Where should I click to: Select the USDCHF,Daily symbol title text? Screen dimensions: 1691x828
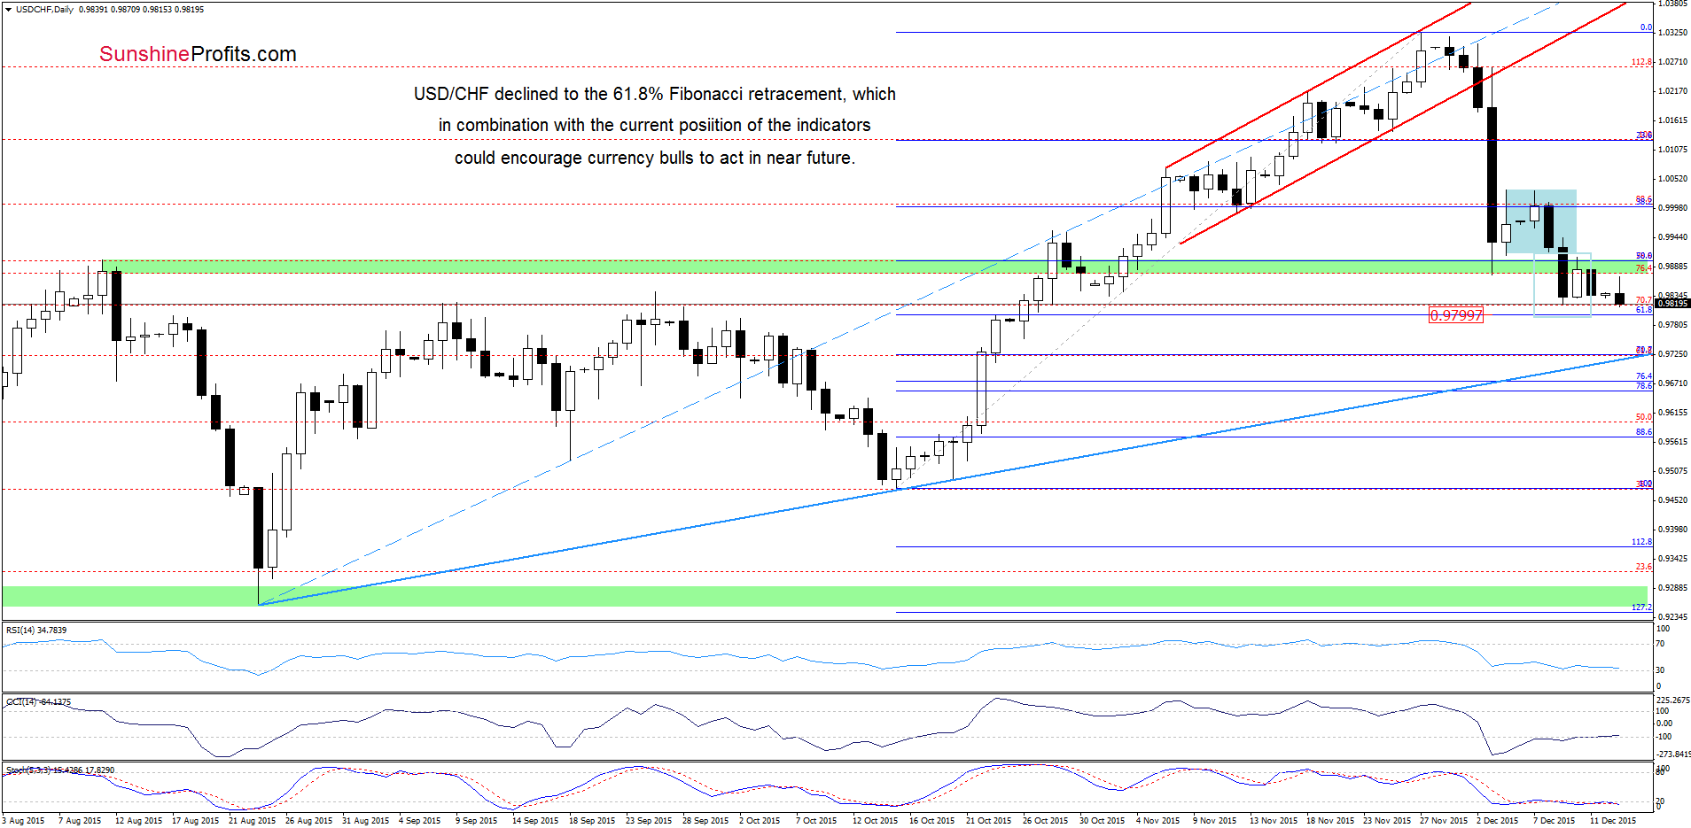tap(45, 10)
